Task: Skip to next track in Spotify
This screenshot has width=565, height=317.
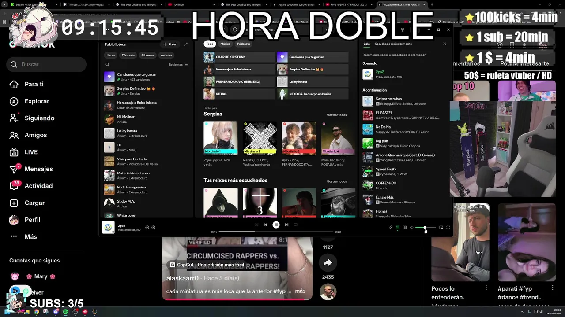Action: click(286, 225)
